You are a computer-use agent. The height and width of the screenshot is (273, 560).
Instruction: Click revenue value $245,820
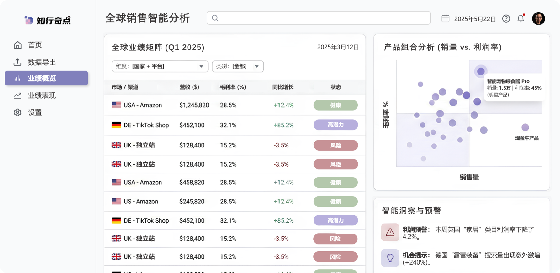click(192, 202)
